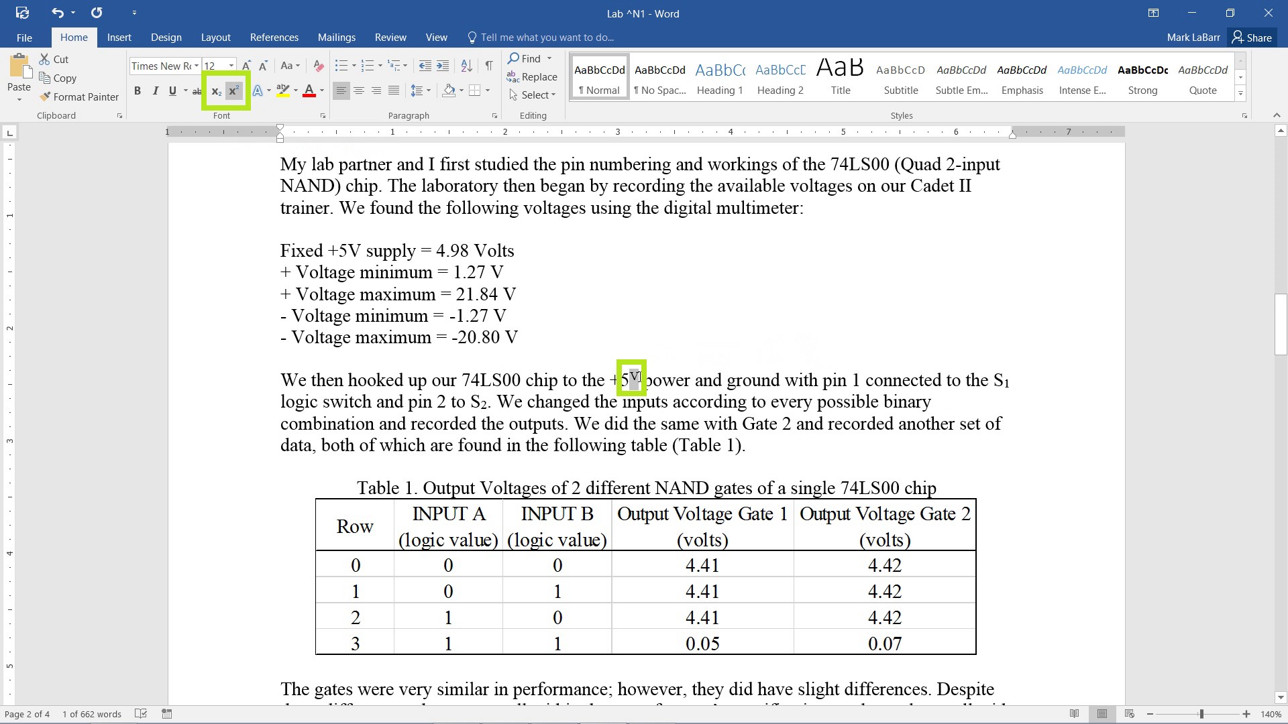Toggle Change Case formatting option

(x=289, y=67)
